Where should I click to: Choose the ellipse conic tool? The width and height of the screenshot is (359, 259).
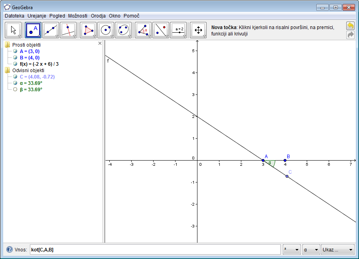[123, 30]
